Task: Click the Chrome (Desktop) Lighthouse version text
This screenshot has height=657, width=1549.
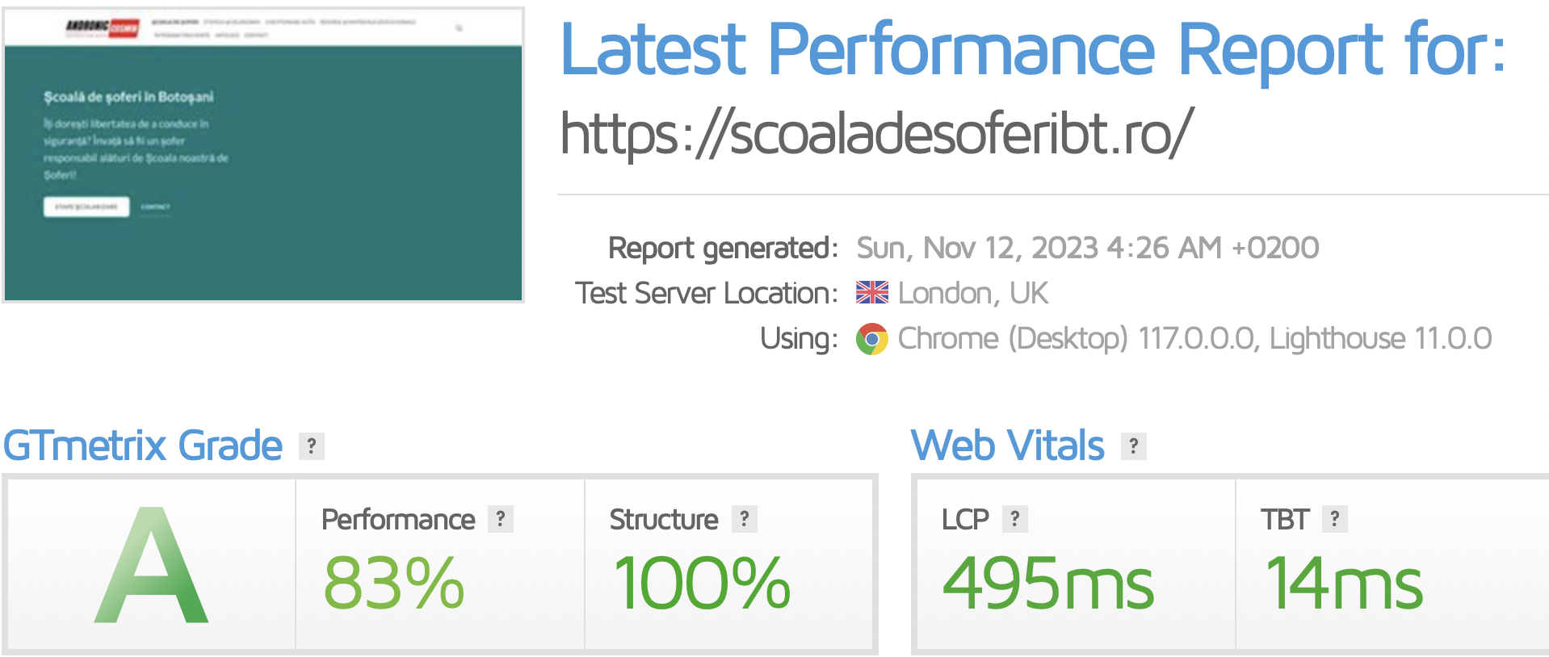Action: (1194, 338)
